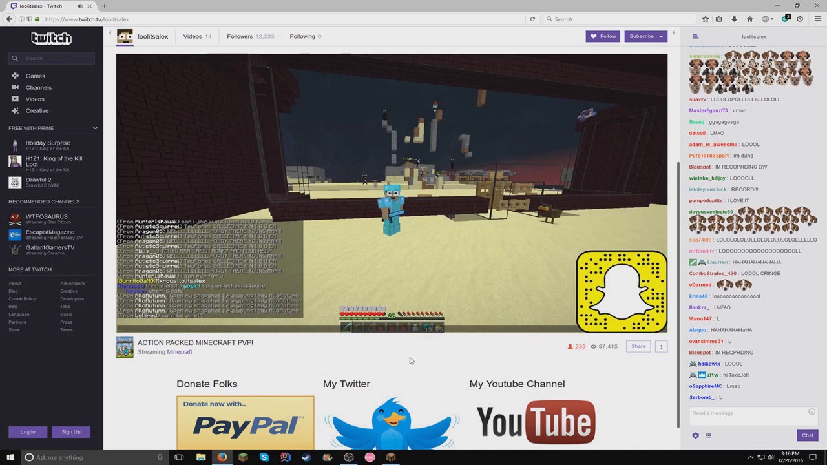Open the H1Z1 King of the Kill Loot offer
The image size is (827, 465).
point(52,164)
